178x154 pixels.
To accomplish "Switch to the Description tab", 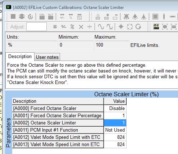I will (20, 56).
